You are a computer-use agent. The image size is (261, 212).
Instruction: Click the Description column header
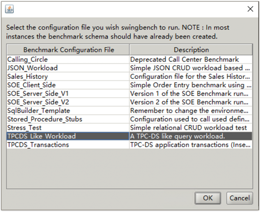coord(191,50)
